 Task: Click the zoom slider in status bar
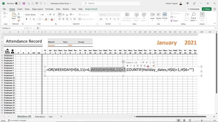point(202,120)
